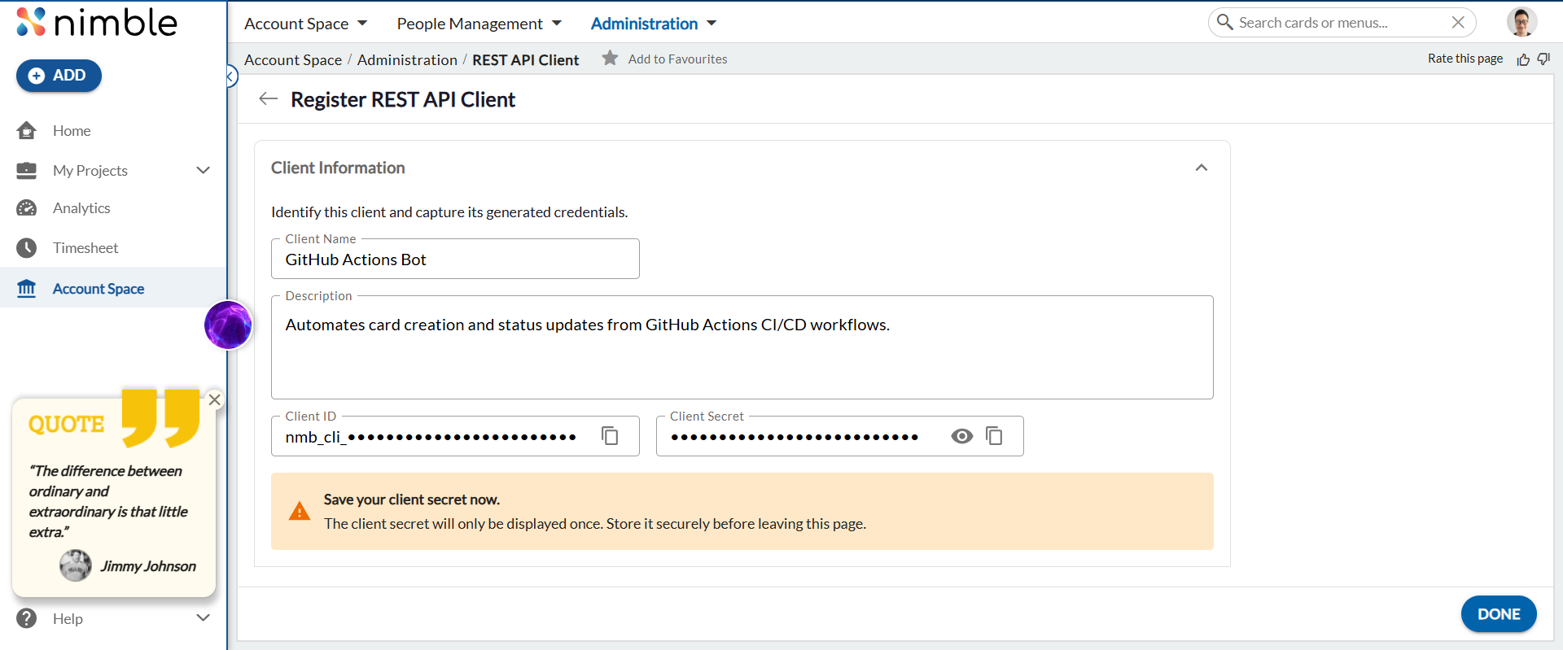This screenshot has width=1563, height=650.
Task: Click the 'Save your client secret now.' text
Action: [x=412, y=499]
